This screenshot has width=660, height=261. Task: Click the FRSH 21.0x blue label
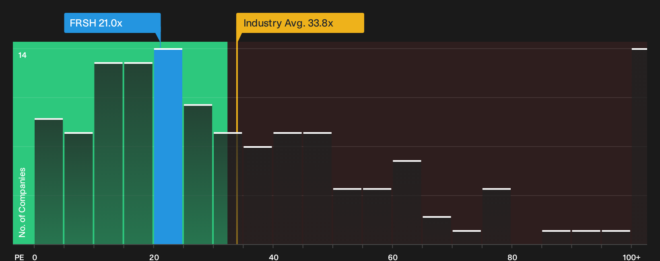[112, 23]
